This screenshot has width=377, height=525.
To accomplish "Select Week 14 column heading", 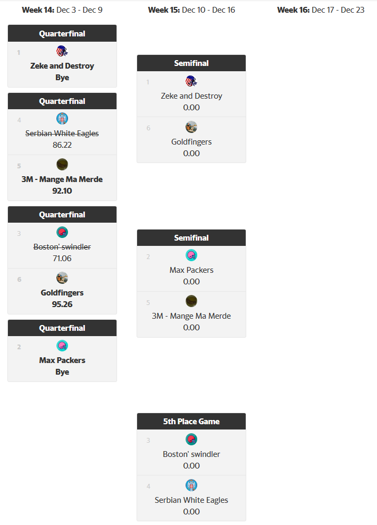I will (x=62, y=9).
